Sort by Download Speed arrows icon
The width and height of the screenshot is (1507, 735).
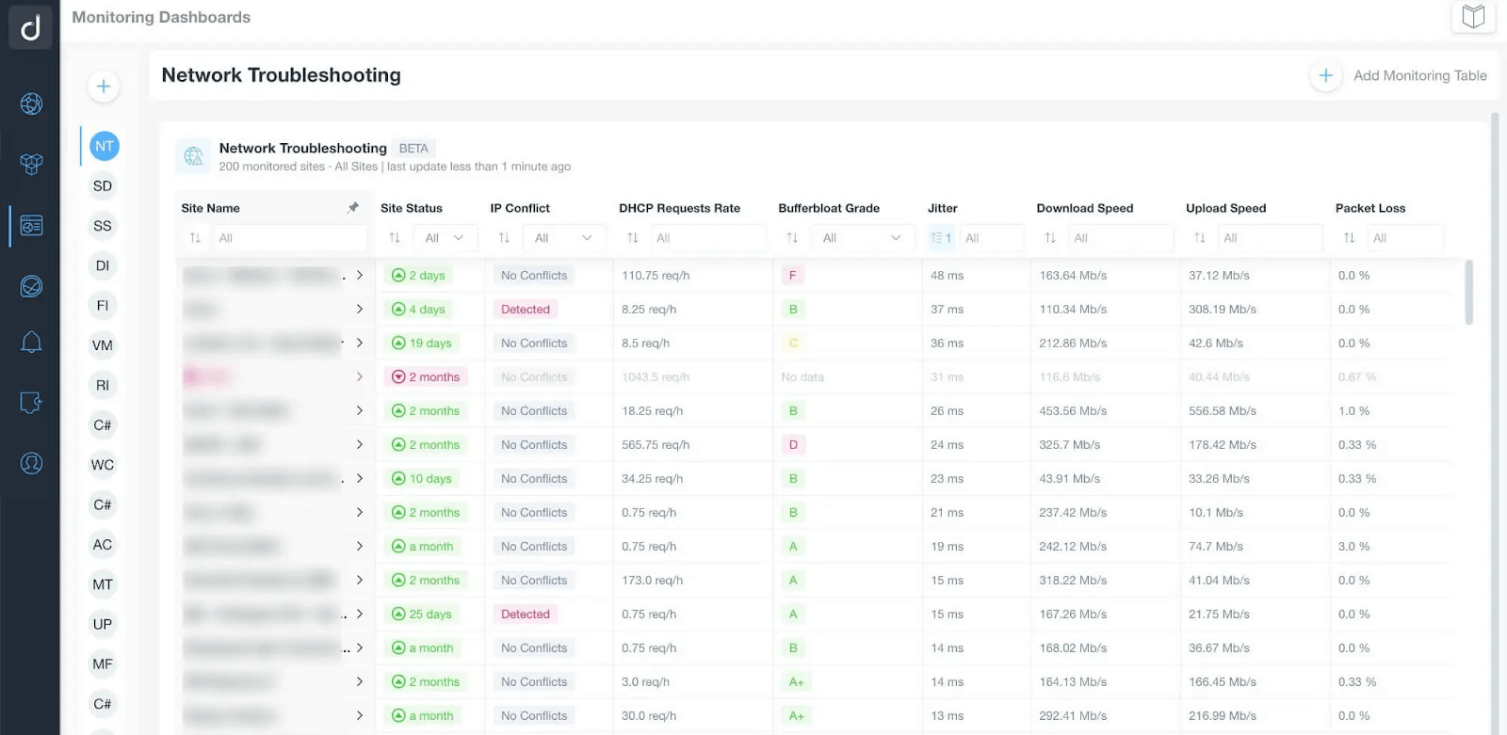point(1050,238)
